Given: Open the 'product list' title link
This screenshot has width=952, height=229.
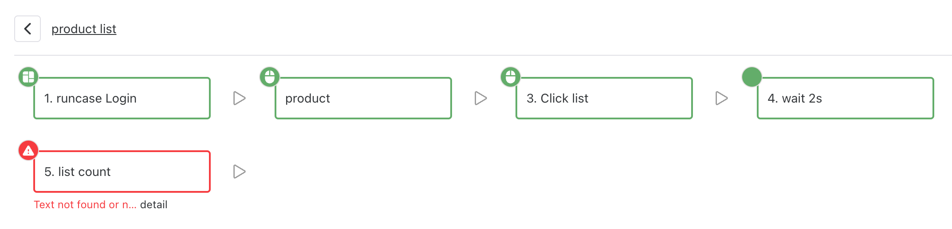Looking at the screenshot, I should pos(84,29).
